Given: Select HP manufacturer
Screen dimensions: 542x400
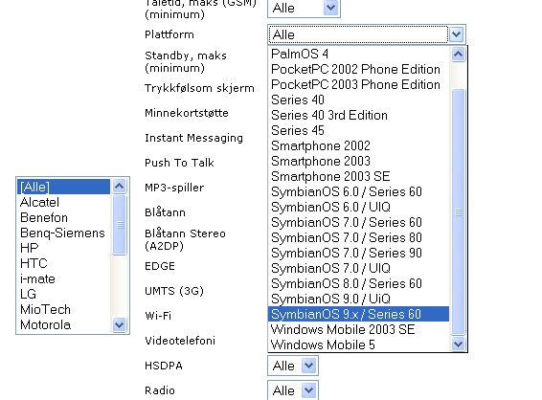Looking at the screenshot, I should coord(63,248).
